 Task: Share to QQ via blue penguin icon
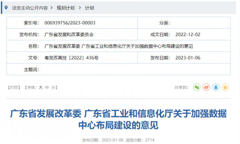click(216, 87)
